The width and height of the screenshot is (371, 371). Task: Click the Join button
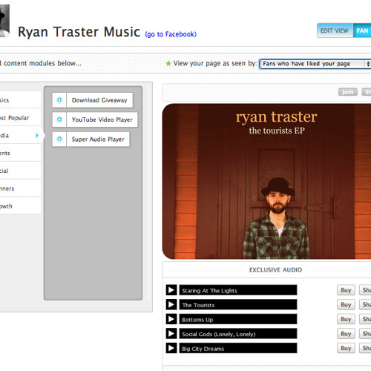(x=347, y=92)
